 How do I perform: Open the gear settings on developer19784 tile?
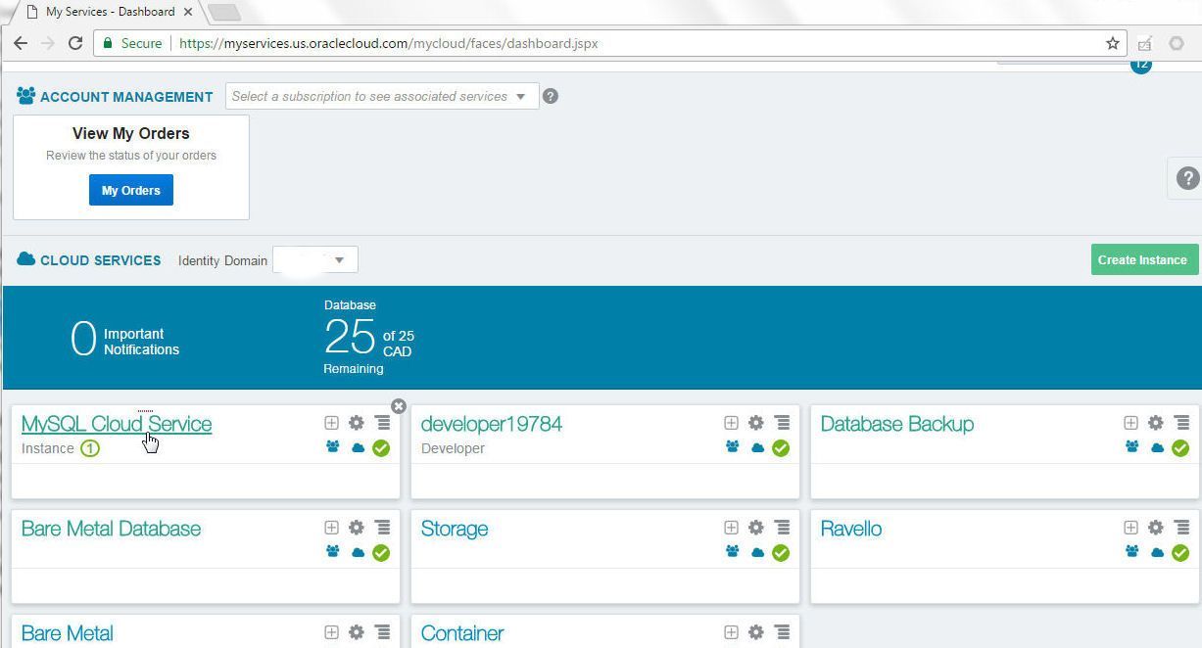click(x=756, y=423)
